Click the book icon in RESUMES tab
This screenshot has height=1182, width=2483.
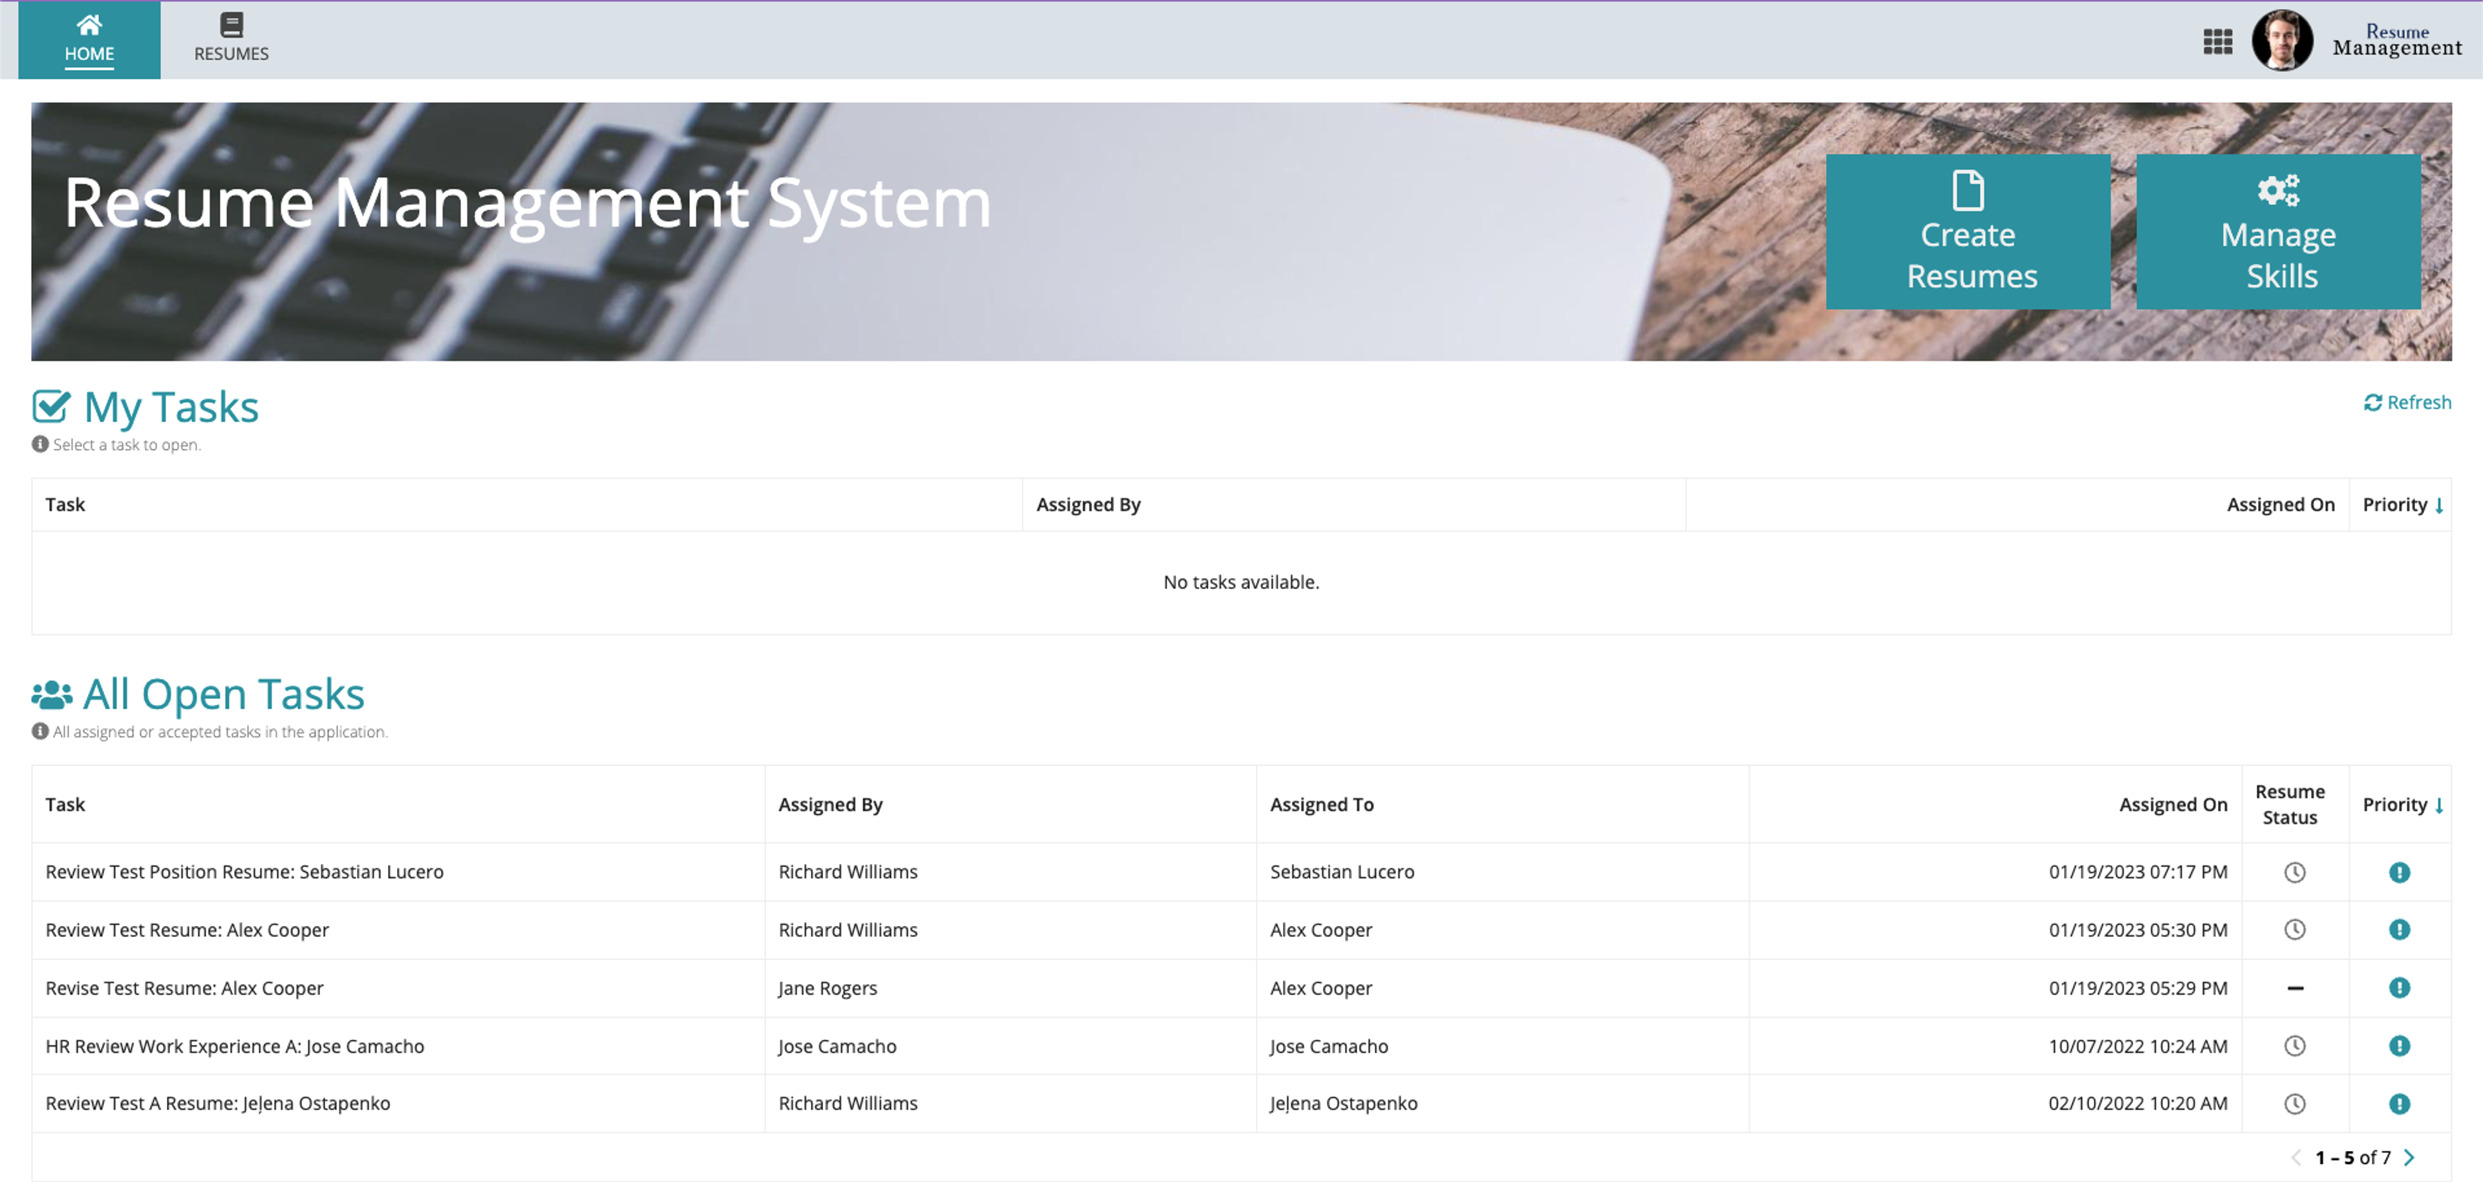click(x=231, y=24)
